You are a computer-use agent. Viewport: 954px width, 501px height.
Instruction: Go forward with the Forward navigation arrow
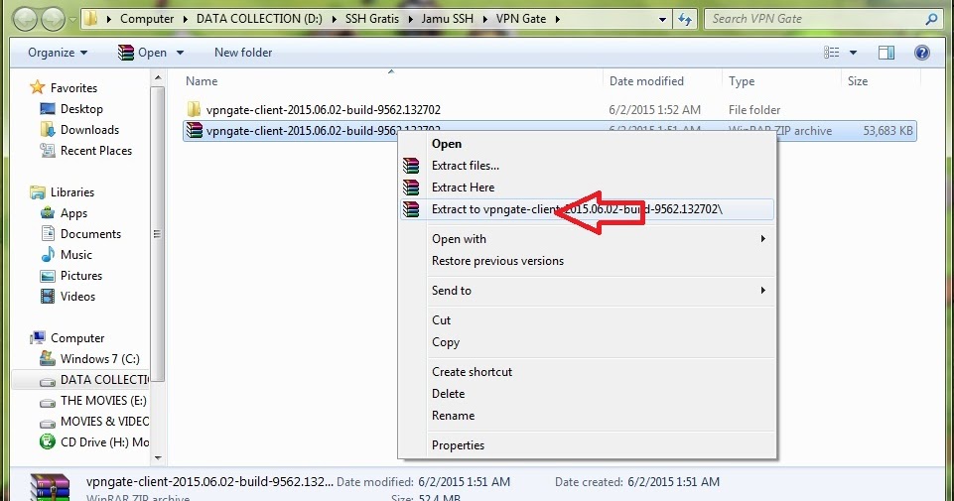click(x=53, y=20)
